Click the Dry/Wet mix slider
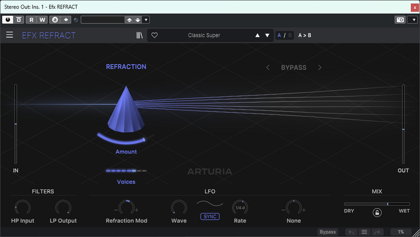 377,204
